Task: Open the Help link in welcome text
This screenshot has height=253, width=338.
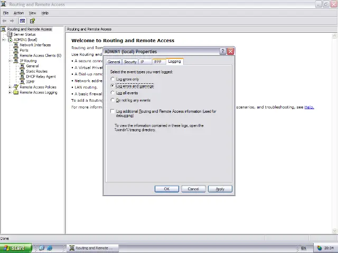Action: click(309, 107)
